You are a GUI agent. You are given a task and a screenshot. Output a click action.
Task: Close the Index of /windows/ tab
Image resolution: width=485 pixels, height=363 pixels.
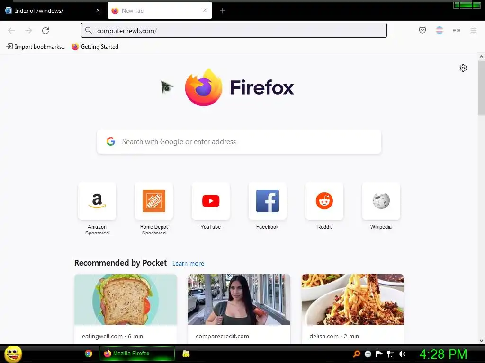(98, 10)
